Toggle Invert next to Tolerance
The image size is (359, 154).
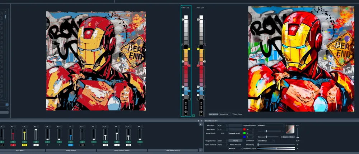pyautogui.click(x=285, y=137)
